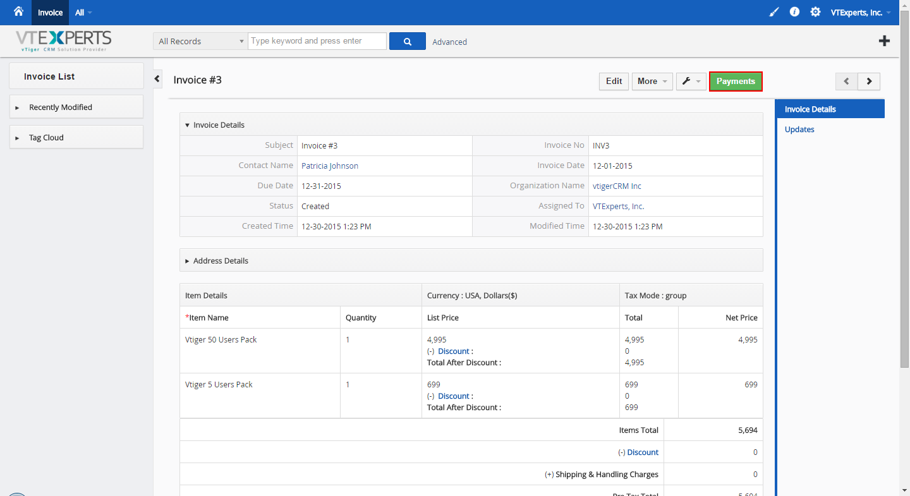This screenshot has width=910, height=496.
Task: Click the plus quick-create icon
Action: coord(885,41)
